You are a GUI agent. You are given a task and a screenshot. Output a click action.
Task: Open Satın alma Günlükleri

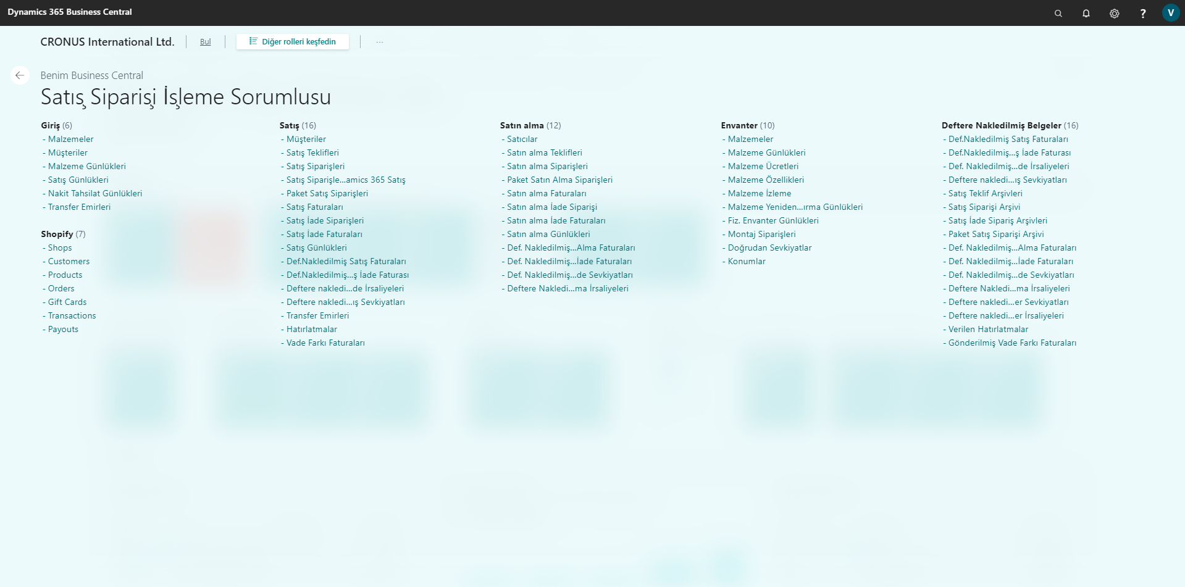[x=548, y=234]
